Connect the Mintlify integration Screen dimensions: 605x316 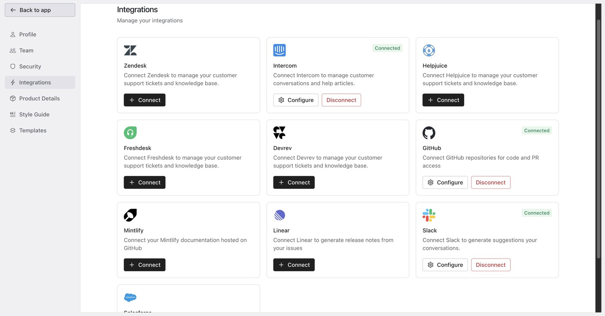[144, 265]
